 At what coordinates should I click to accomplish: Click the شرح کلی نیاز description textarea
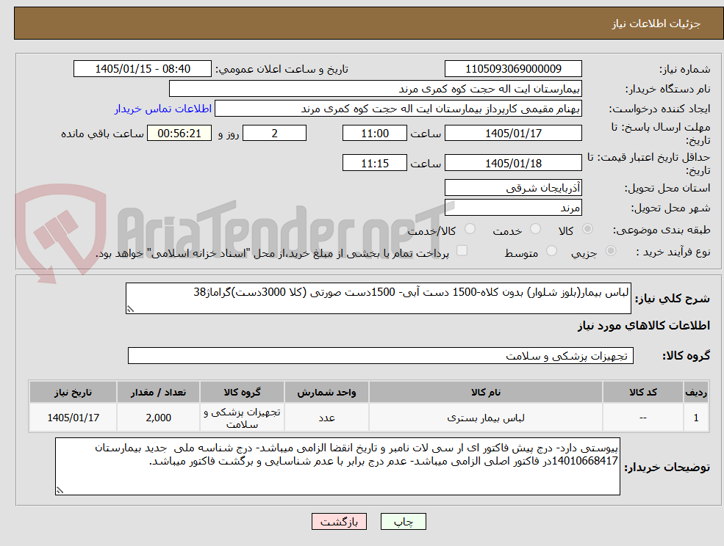tap(378, 299)
